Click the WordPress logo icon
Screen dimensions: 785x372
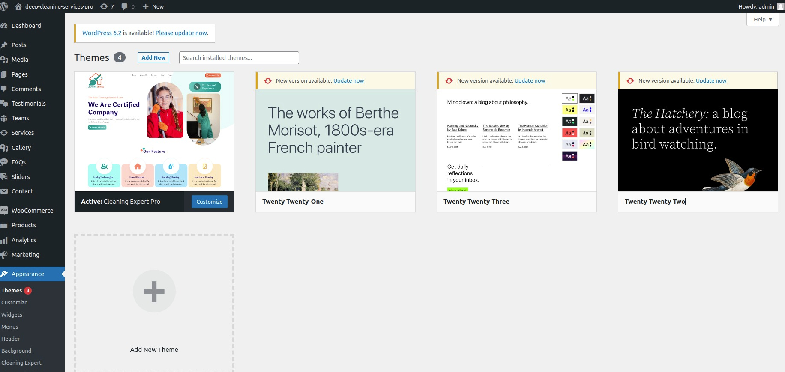point(4,6)
